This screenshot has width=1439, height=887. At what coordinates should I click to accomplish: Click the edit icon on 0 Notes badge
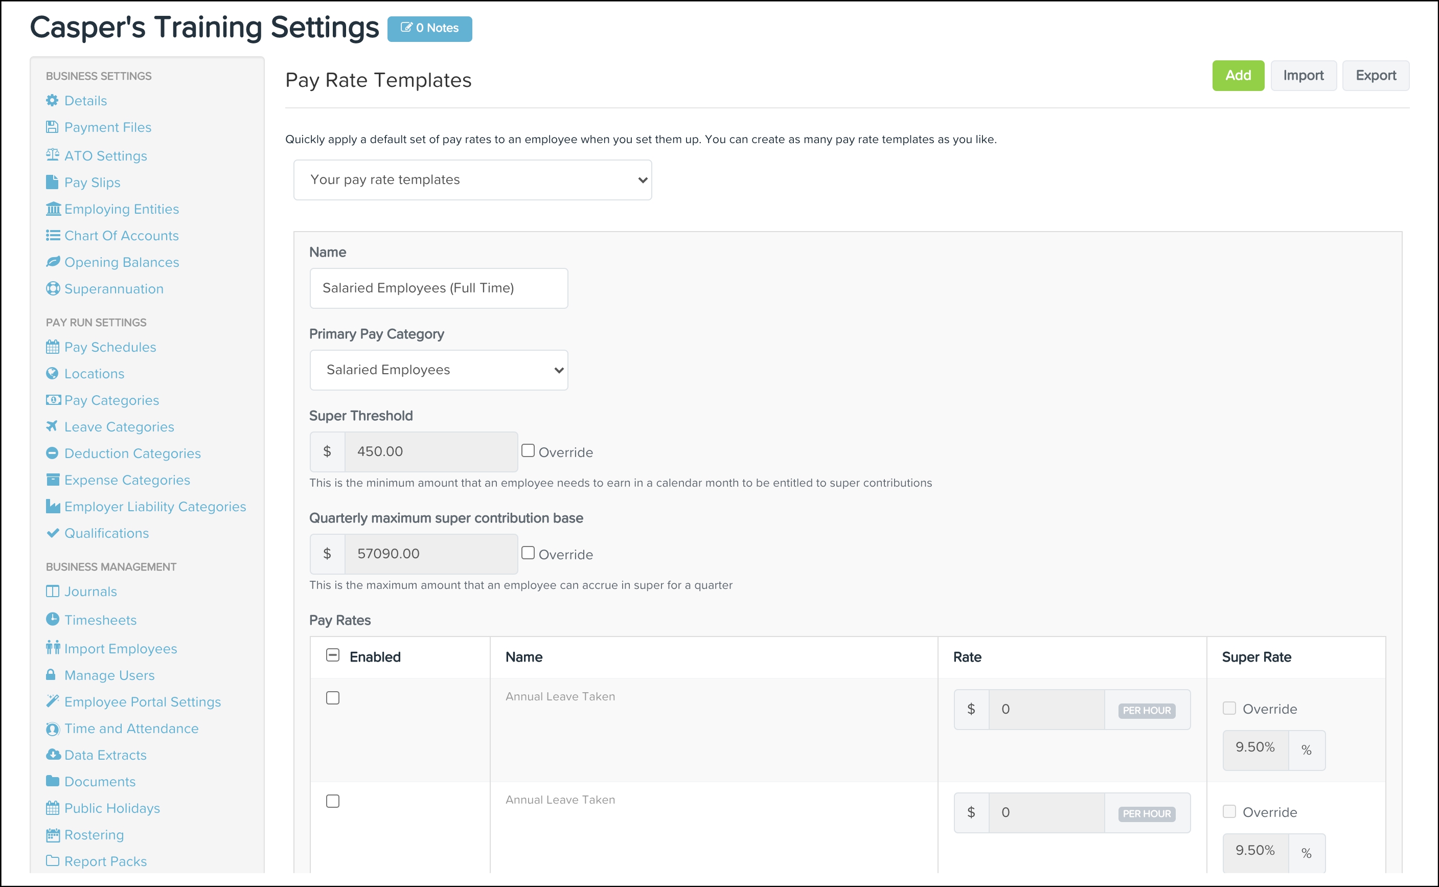tap(406, 28)
